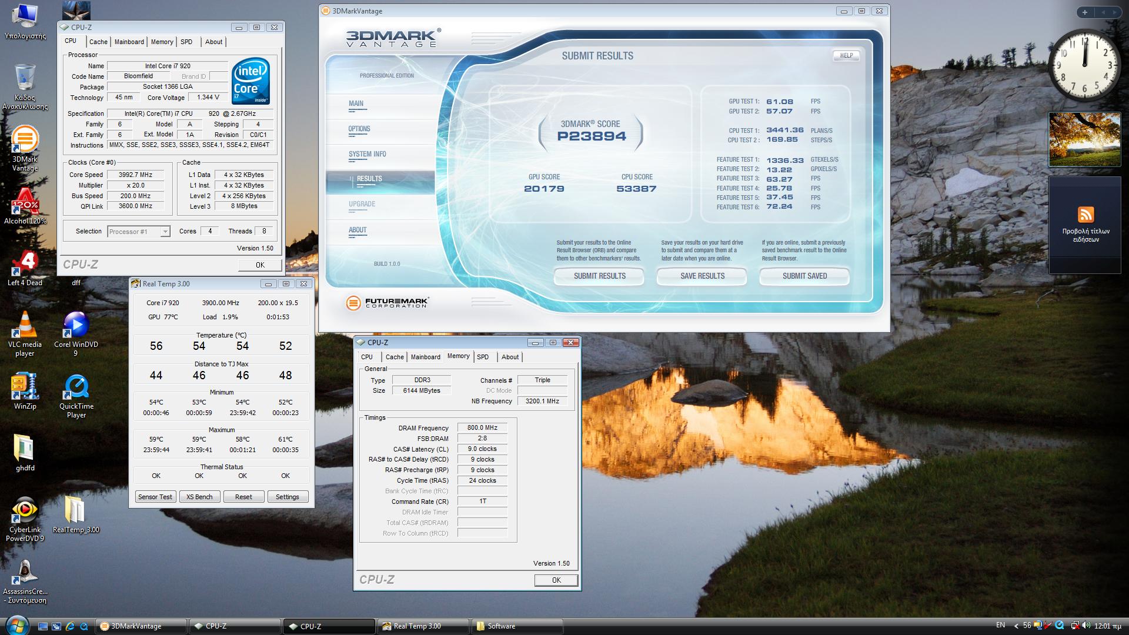
Task: Click the sidebar add gadget plus button
Action: click(x=1084, y=12)
